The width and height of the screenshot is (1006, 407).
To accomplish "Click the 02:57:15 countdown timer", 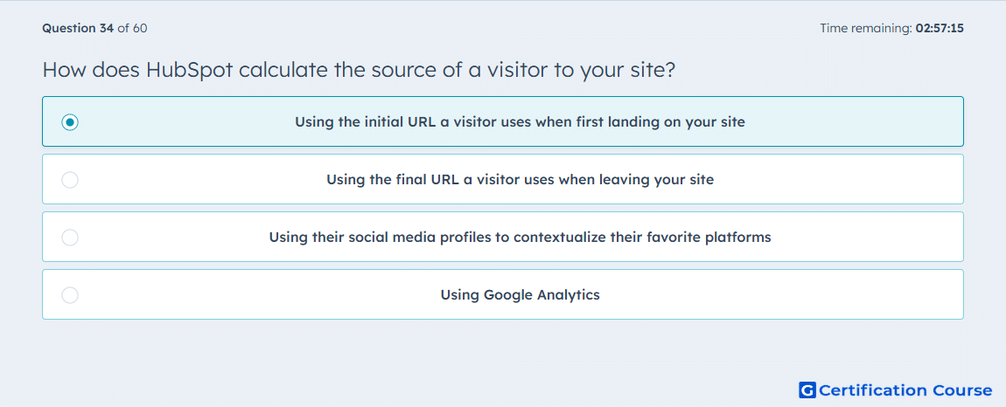I will pos(940,28).
